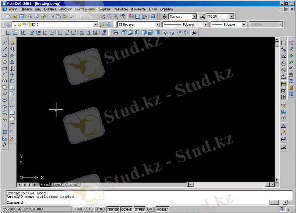Click the Multiline Text tool
This screenshot has width=296, height=213.
point(5,145)
